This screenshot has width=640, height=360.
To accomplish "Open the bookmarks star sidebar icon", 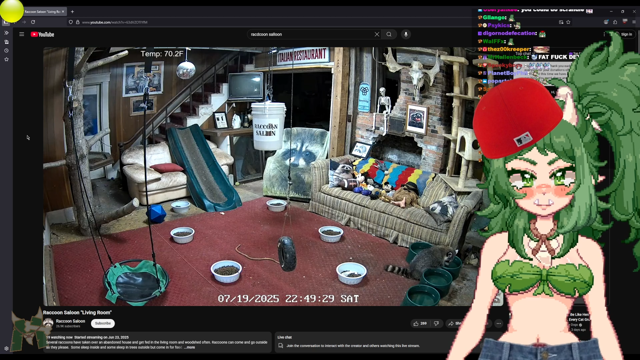I will [6, 59].
